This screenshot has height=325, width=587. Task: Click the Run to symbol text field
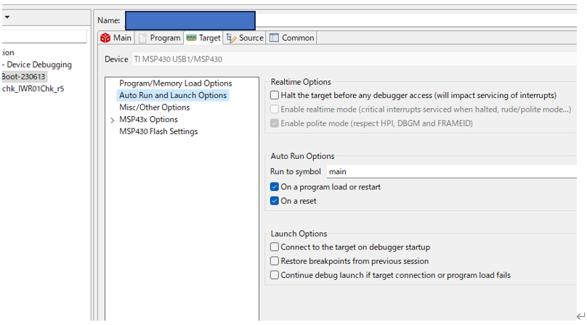point(450,172)
